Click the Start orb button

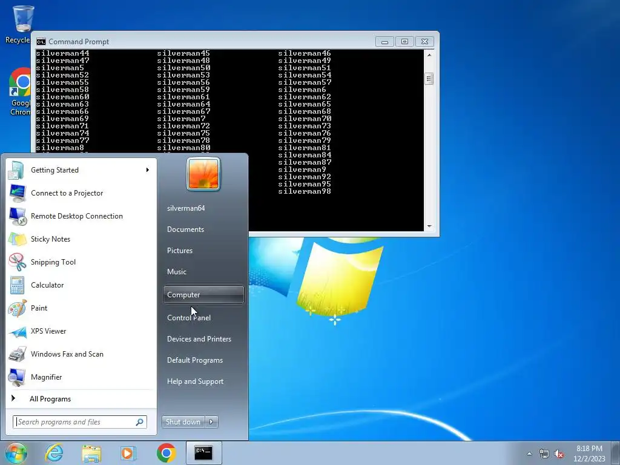click(16, 453)
